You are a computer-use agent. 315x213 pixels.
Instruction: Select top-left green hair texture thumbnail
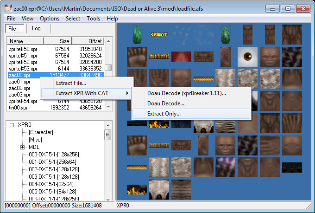click(137, 34)
